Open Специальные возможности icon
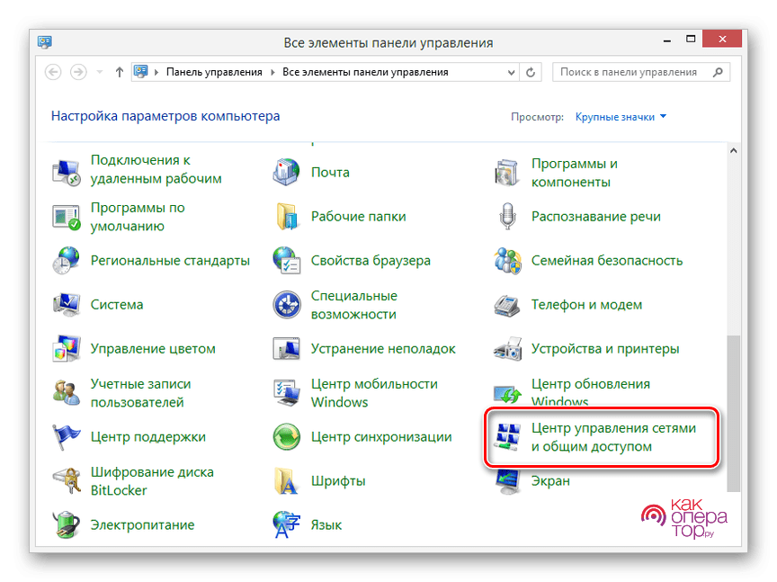Screen dimensions: 777x582 point(287,305)
